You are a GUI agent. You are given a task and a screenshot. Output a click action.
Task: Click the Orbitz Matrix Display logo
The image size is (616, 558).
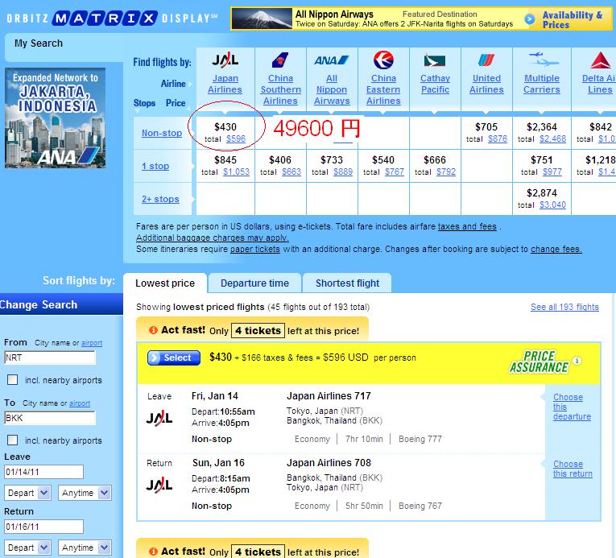pyautogui.click(x=113, y=18)
